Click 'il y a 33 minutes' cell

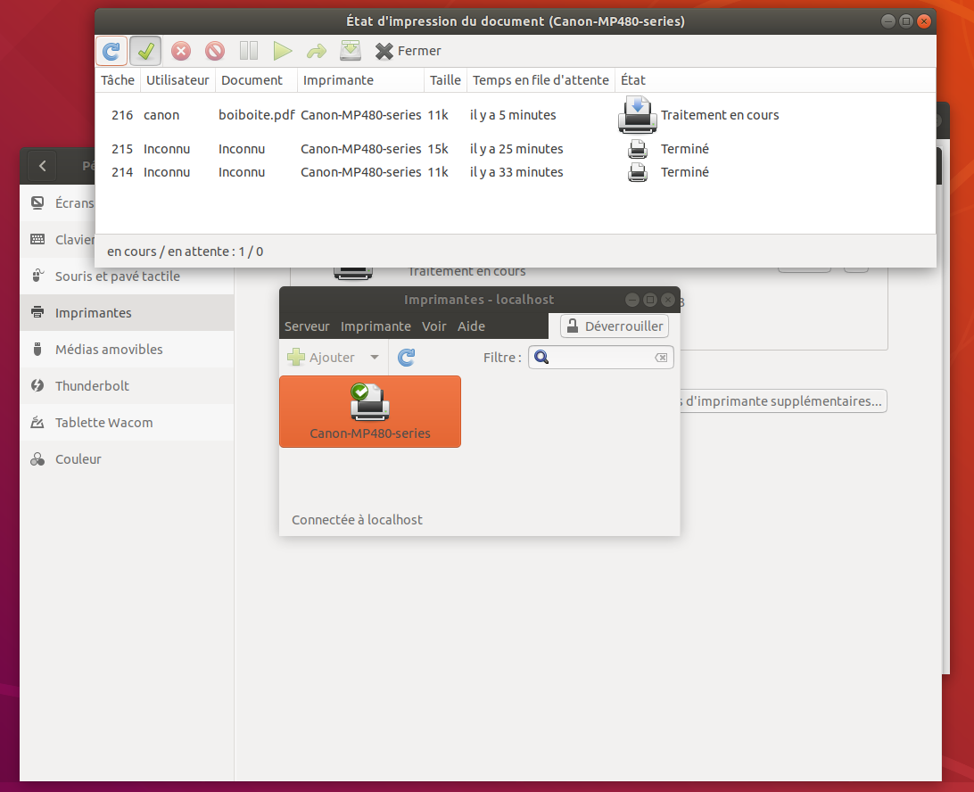(x=516, y=172)
